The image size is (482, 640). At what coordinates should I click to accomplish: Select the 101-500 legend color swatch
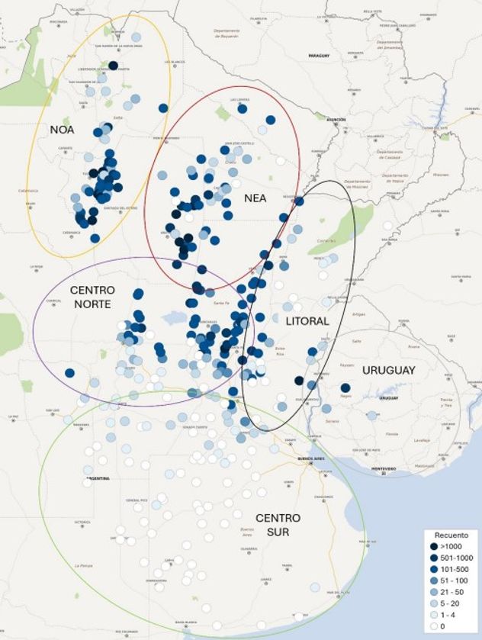pos(434,569)
